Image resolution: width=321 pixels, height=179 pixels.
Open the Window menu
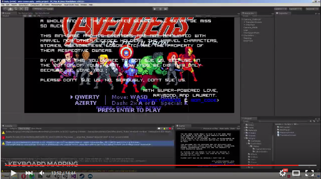(x=84, y=4)
